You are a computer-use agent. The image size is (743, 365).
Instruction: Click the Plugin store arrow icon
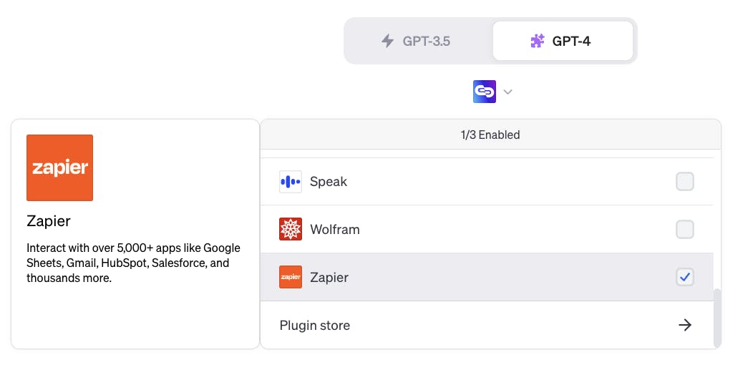pos(685,325)
